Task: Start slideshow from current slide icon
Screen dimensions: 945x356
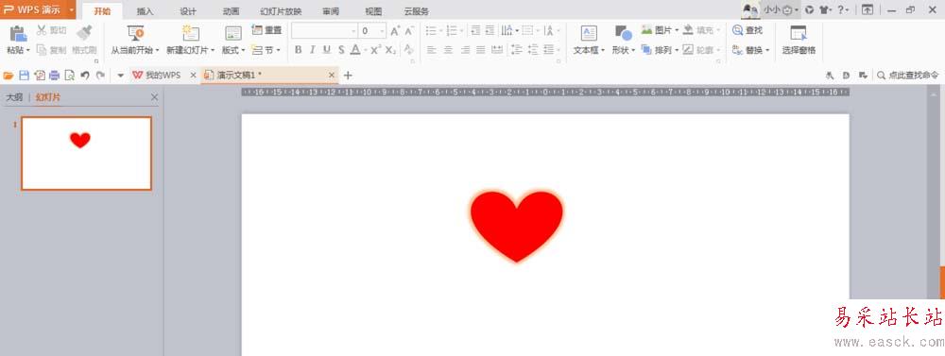Action: click(x=135, y=33)
